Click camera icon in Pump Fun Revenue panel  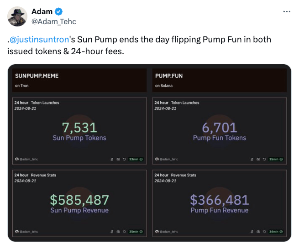(x=258, y=232)
